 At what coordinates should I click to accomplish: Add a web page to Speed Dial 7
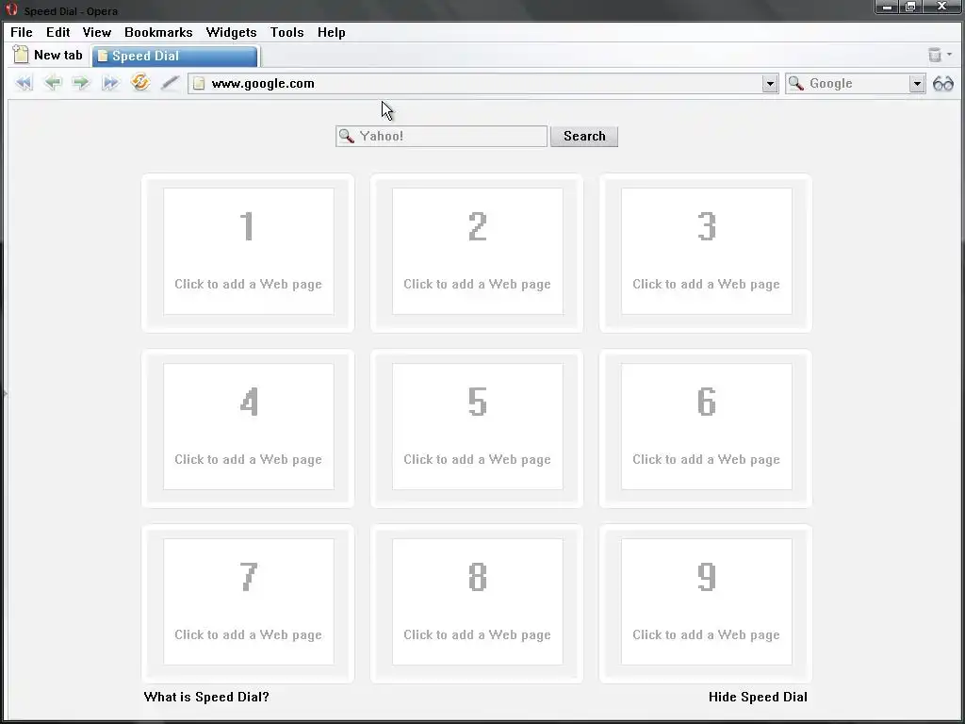[248, 602]
